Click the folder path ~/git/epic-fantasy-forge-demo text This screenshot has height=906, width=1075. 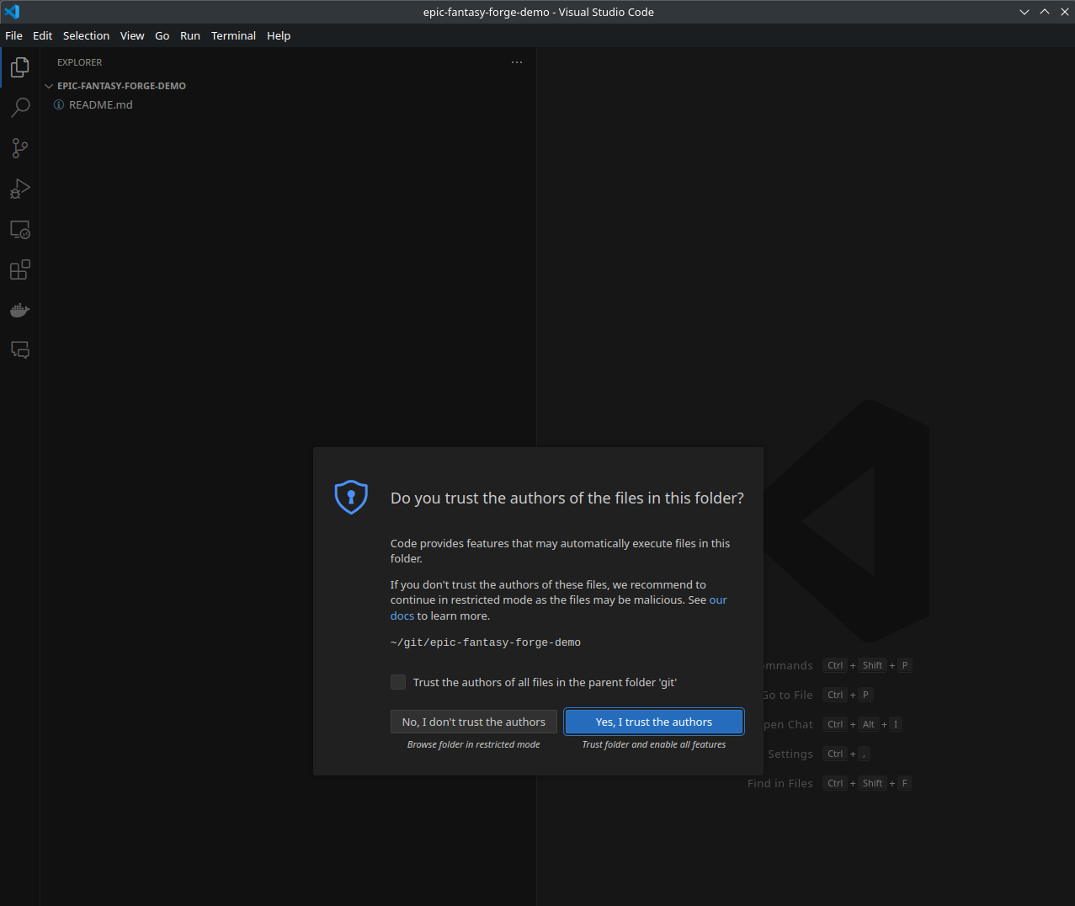(x=486, y=642)
